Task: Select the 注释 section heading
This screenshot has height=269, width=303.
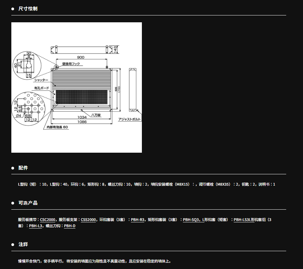Action: [x=23, y=245]
